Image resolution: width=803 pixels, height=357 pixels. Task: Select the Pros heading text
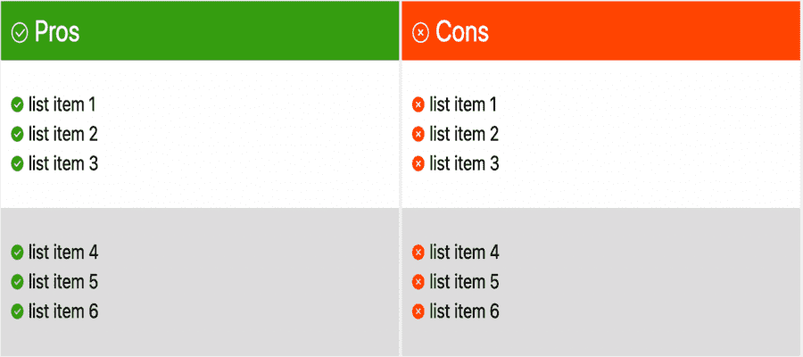57,32
